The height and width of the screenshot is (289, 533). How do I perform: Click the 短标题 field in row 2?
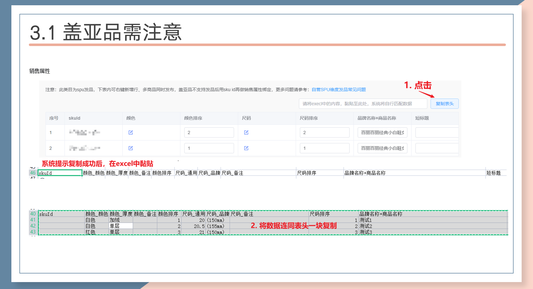(436, 148)
